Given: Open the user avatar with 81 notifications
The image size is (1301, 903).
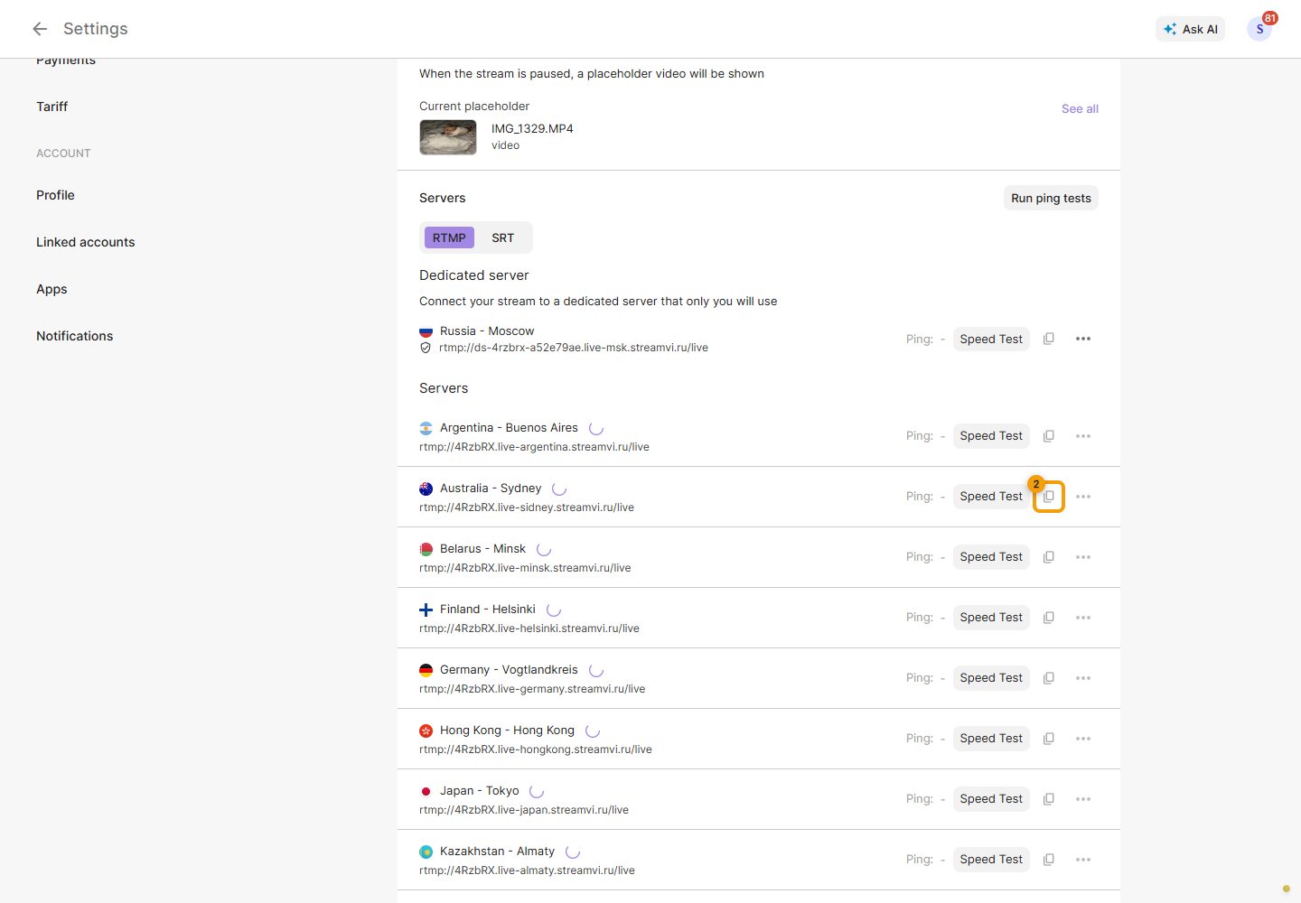Looking at the screenshot, I should coord(1259,29).
